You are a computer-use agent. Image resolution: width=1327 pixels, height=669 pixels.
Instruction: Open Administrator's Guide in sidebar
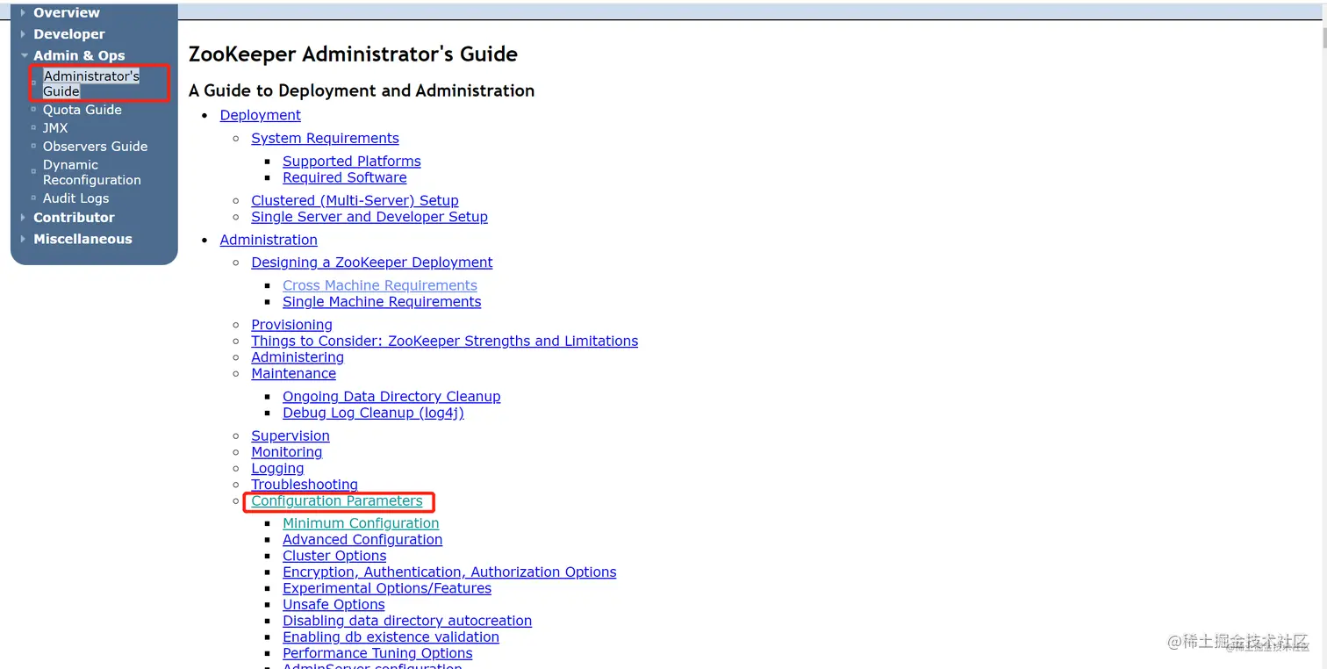point(91,83)
